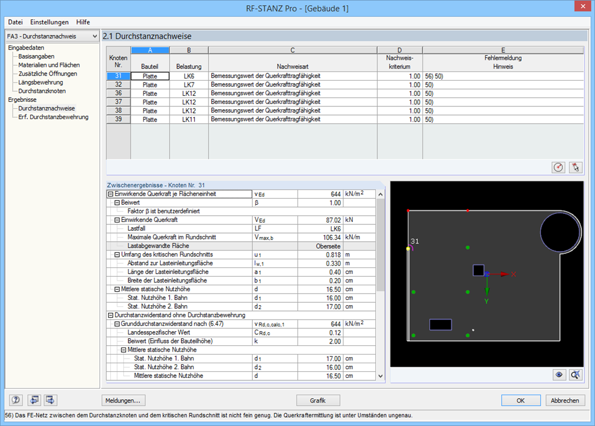Select Längsbewehrung tree item
Screen dimensions: 595x426
[x=41, y=83]
